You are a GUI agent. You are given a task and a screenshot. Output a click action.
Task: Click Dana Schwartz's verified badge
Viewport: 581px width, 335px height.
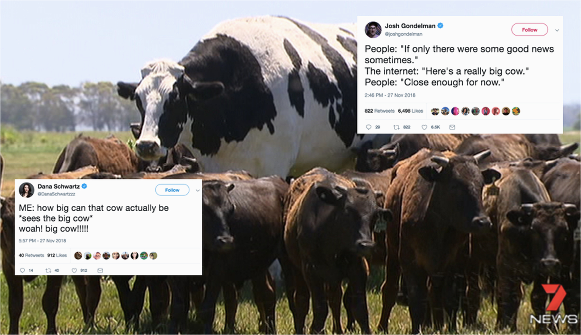click(84, 186)
